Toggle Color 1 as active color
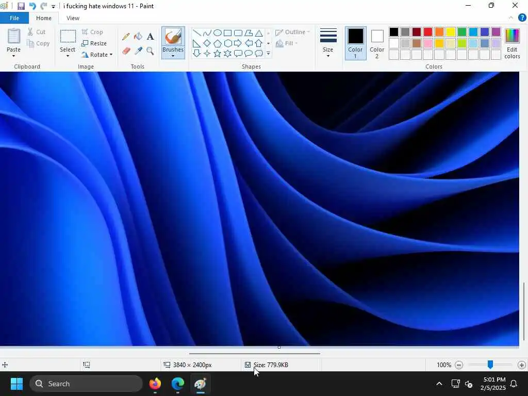This screenshot has height=396, width=528. (x=356, y=43)
